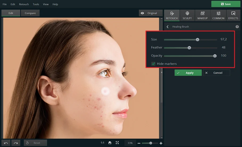Open Healing Brush help question icon

pos(237,27)
